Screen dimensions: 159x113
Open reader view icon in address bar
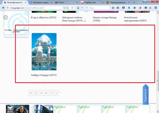pyautogui.click(x=64, y=8)
